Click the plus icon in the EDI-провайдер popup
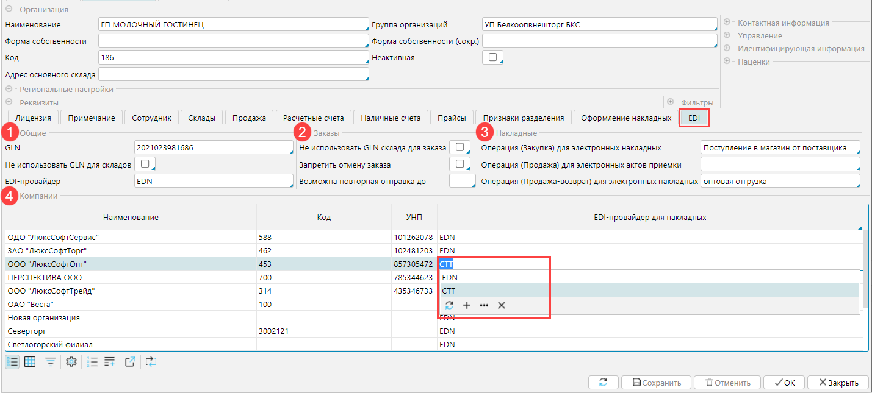Image resolution: width=872 pixels, height=393 pixels. pyautogui.click(x=467, y=305)
